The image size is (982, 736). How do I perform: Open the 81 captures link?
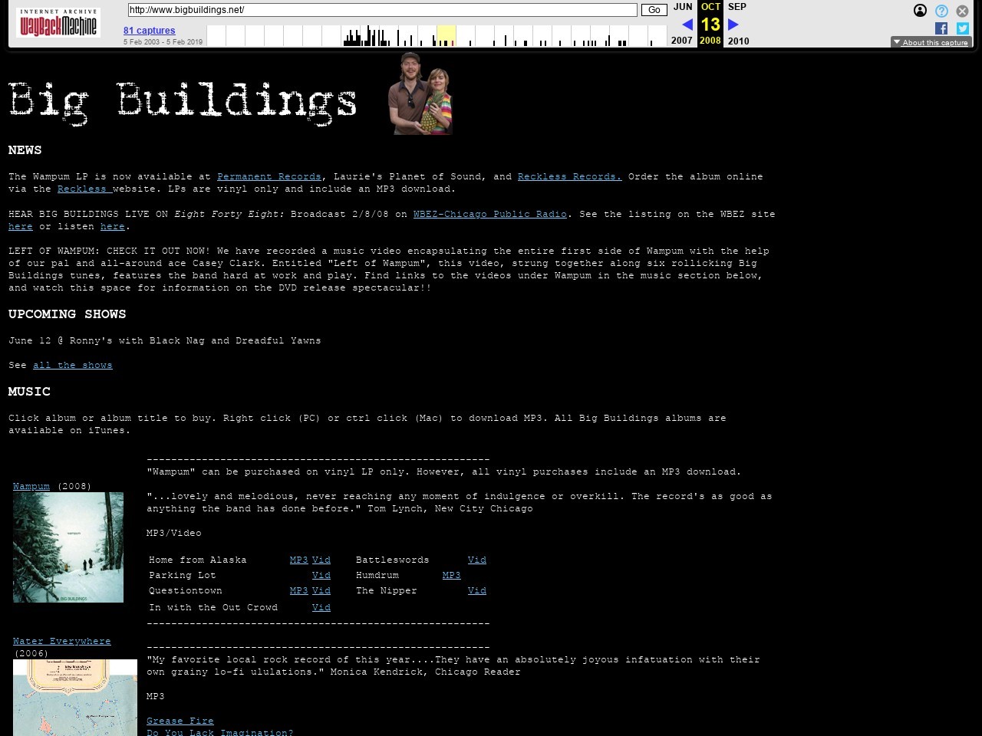tap(149, 31)
